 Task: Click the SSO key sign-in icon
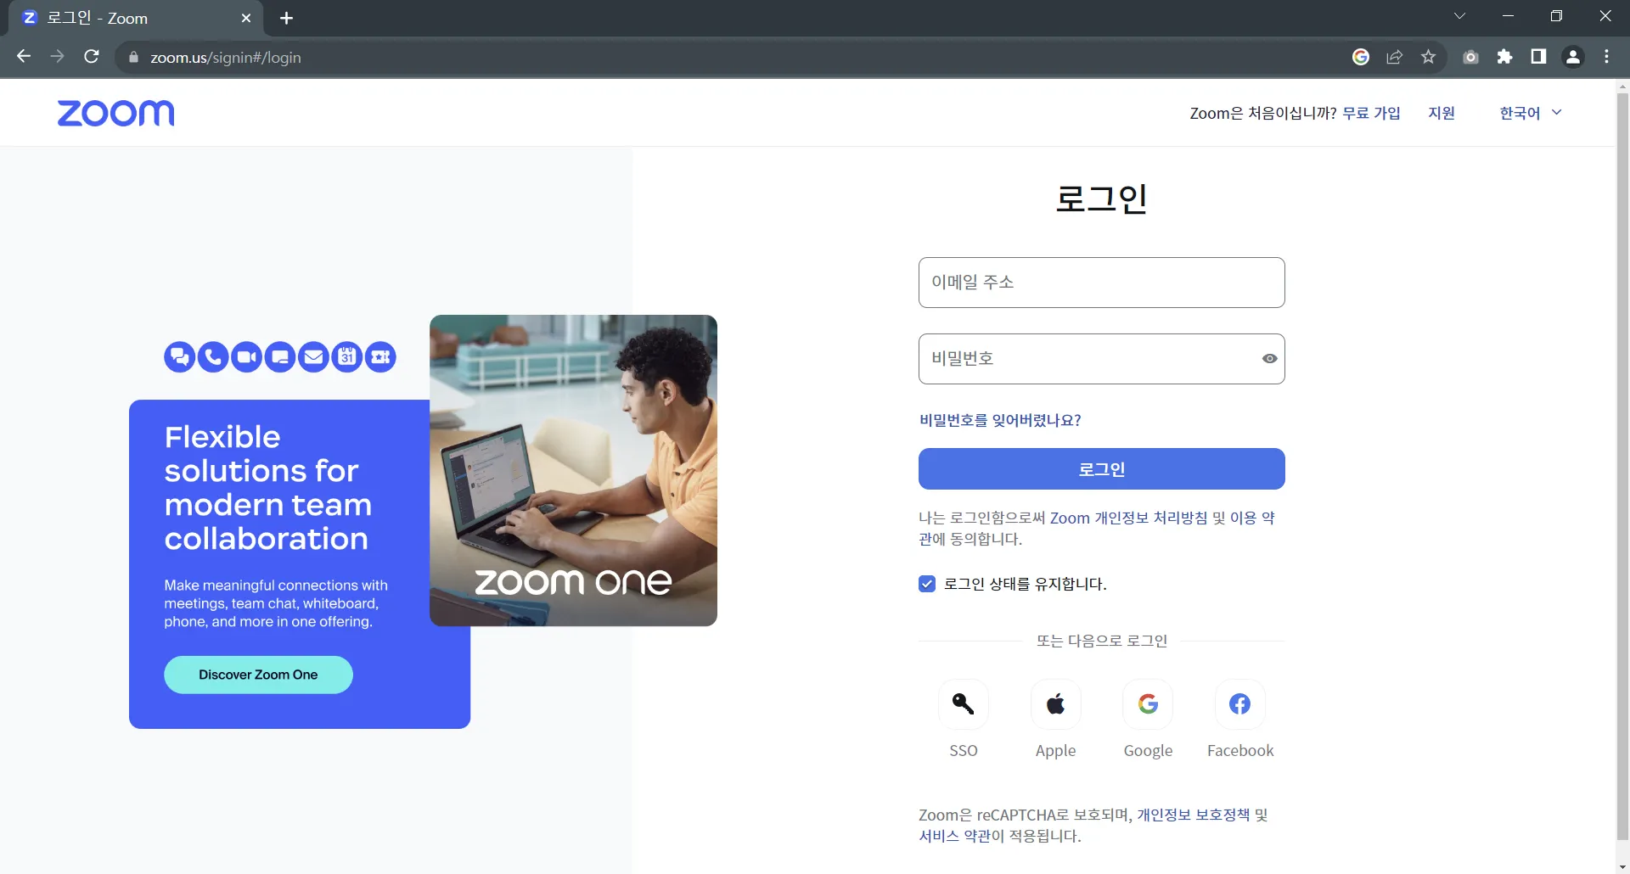tap(964, 704)
